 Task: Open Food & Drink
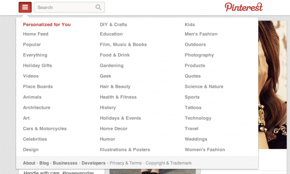(115, 55)
